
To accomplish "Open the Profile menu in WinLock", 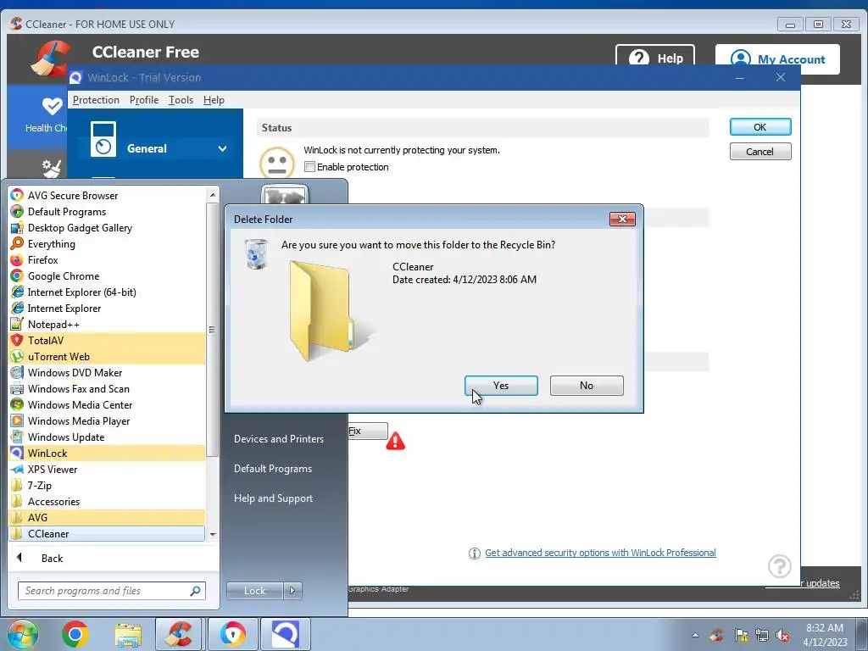I will point(144,100).
